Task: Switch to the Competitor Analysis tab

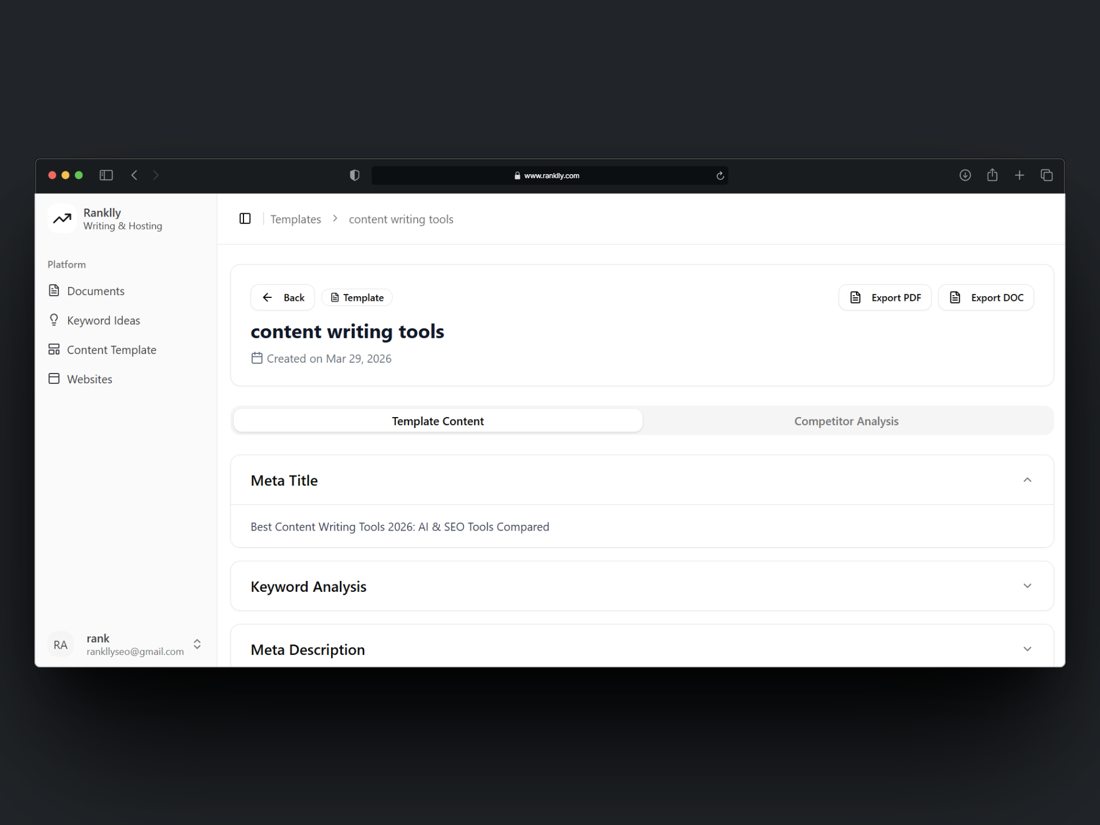Action: (x=846, y=421)
